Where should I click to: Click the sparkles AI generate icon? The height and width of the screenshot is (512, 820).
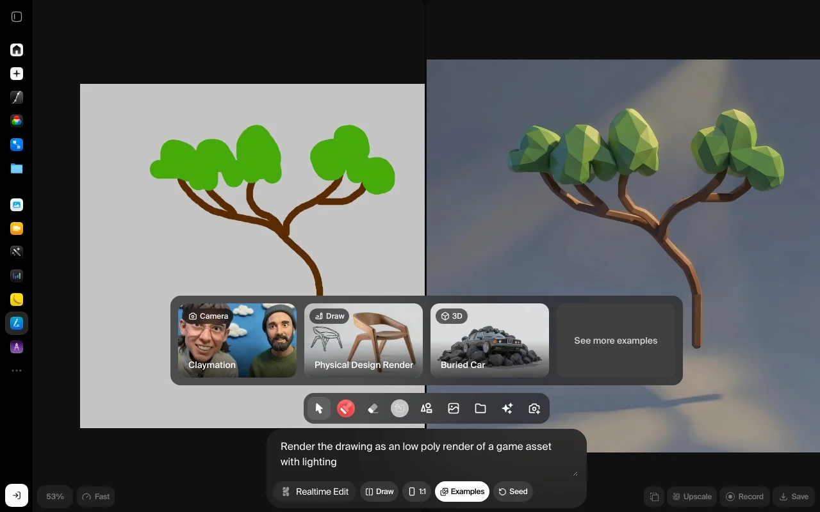(x=507, y=408)
